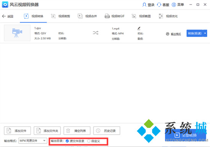
Task: Open the 输出格式 link for 1.qsv
Action: [176, 34]
